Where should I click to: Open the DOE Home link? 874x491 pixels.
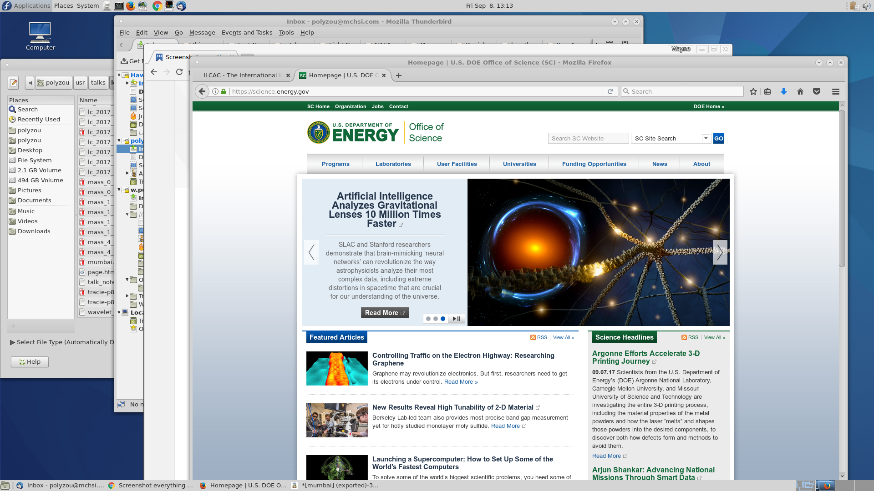click(x=708, y=106)
